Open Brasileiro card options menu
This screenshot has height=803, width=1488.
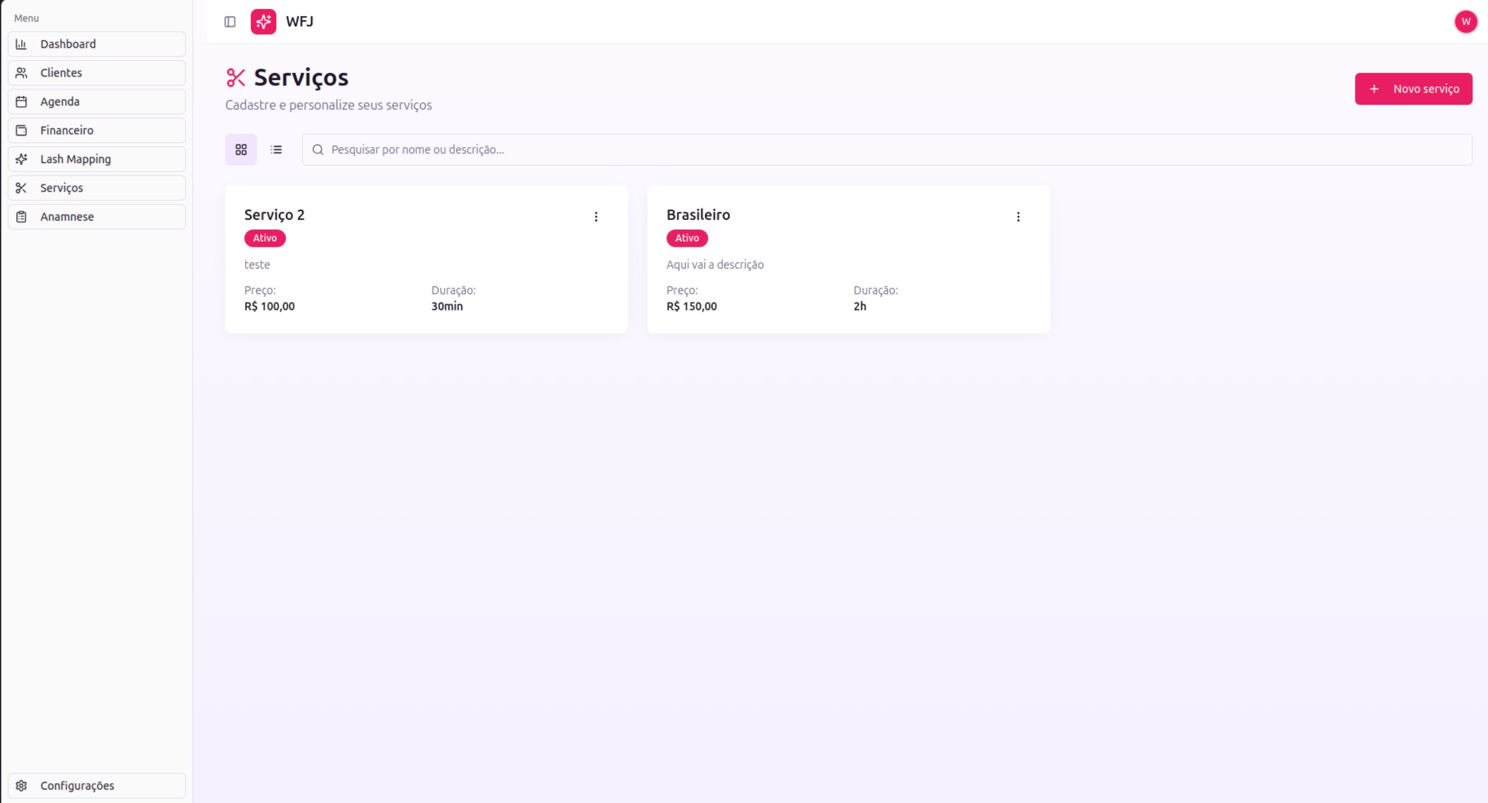coord(1018,217)
